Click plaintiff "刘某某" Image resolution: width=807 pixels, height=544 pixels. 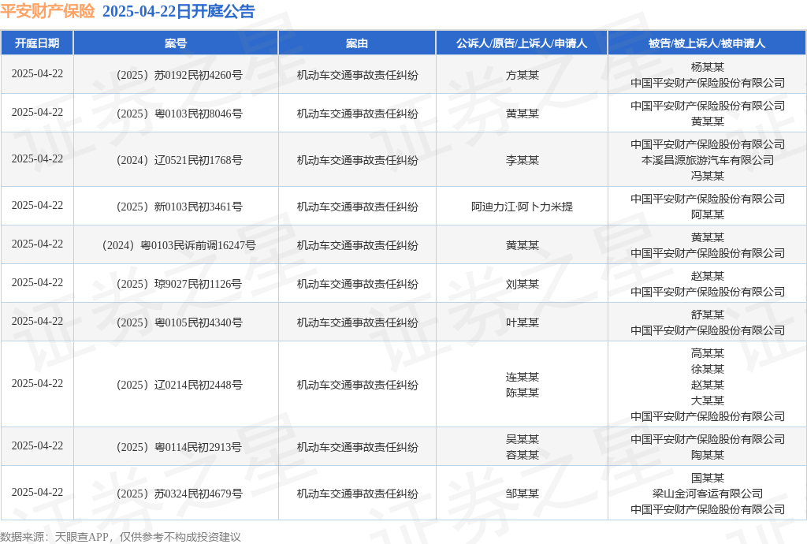point(523,284)
